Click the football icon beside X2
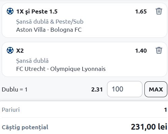 (10, 50)
